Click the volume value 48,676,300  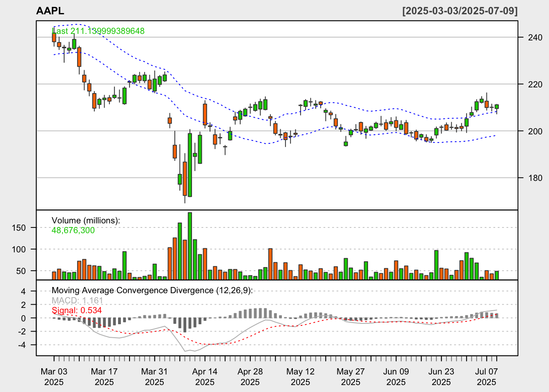[x=73, y=230]
